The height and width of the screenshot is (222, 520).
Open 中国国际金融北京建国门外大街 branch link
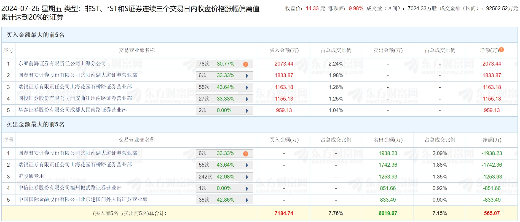coord(83,199)
